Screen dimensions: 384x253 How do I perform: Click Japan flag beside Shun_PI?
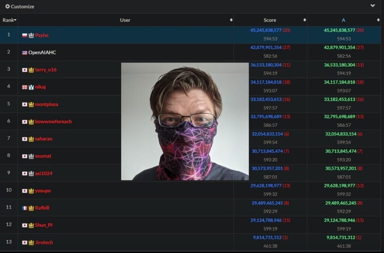24,225
